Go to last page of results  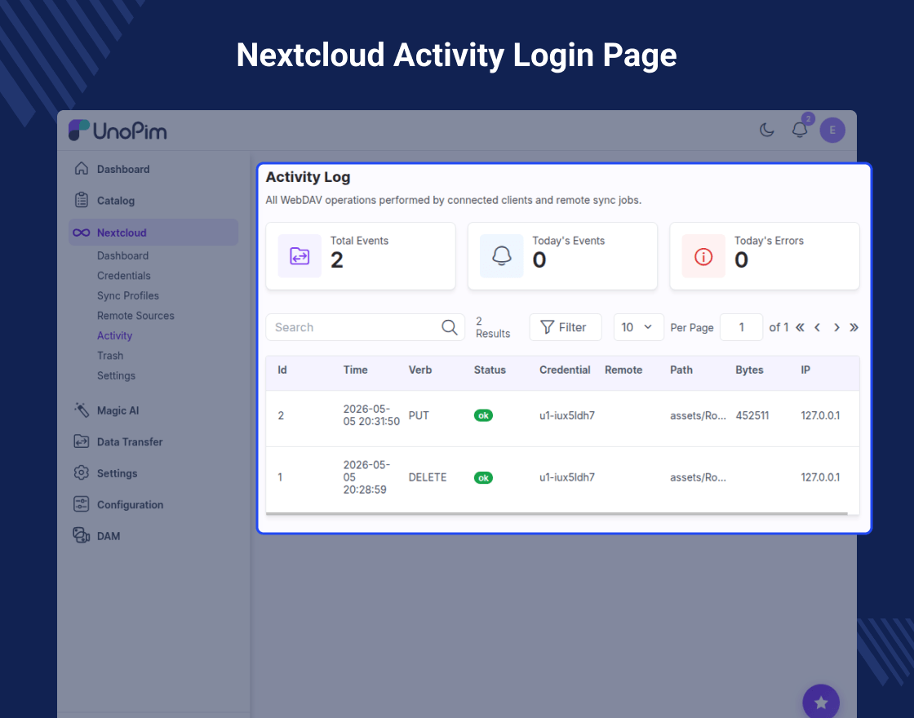854,327
